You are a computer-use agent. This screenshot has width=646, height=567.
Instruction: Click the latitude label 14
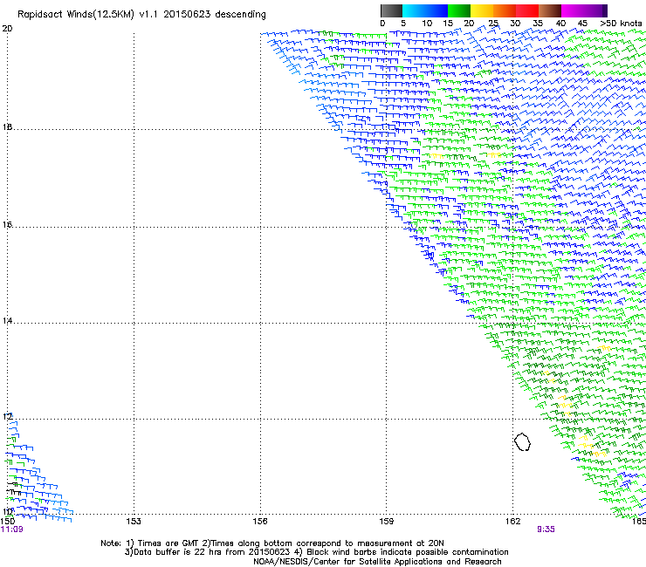point(7,321)
